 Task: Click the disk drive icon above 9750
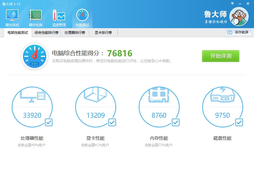coord(223,97)
